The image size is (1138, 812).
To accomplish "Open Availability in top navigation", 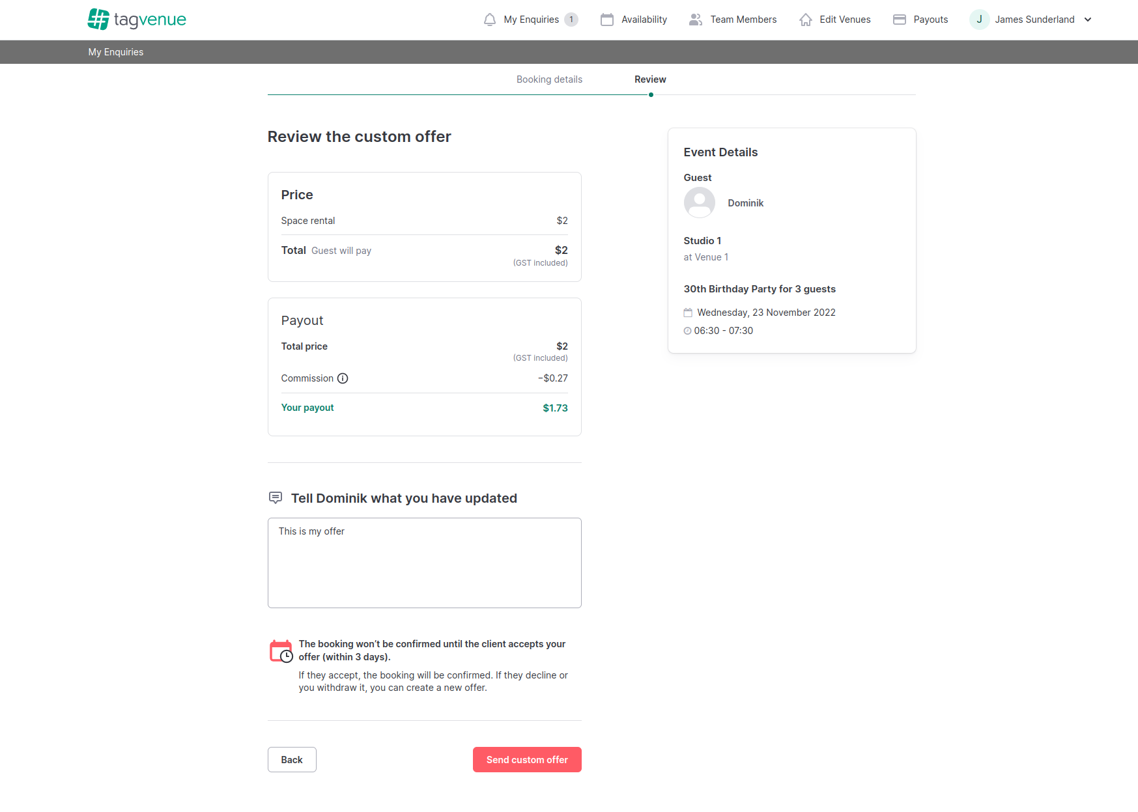I will (644, 20).
